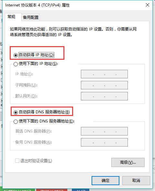Click the 首选 DNS 服务器 field
The height and width of the screenshot is (191, 155).
pos(104,131)
